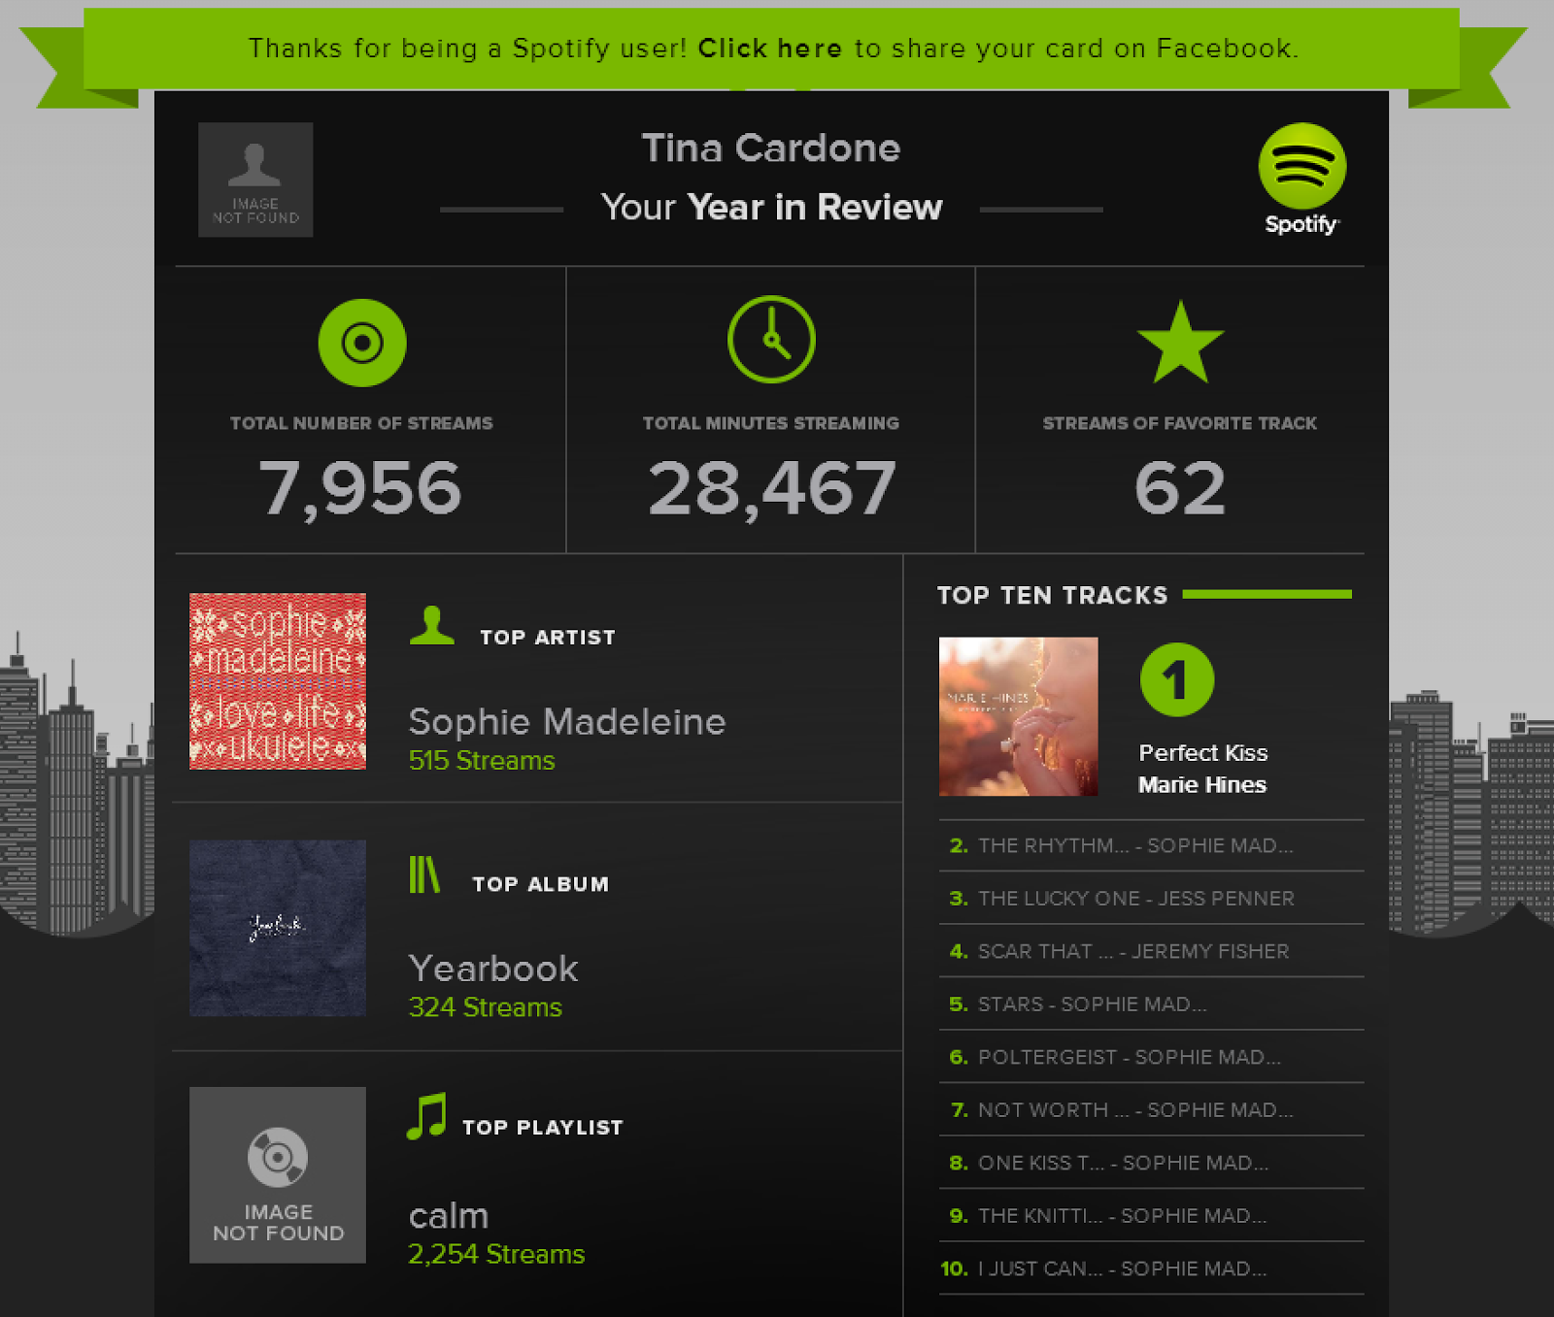Click the Top Album label
Screen dimensions: 1554x1317
click(x=541, y=884)
